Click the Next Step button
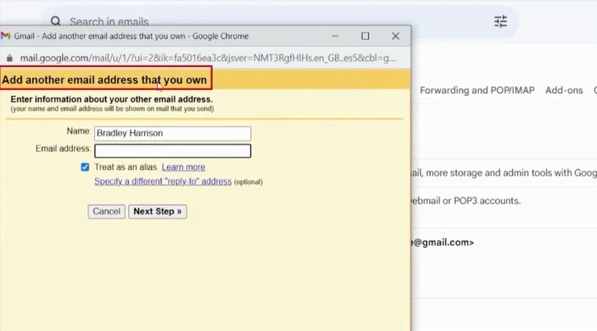This screenshot has width=597, height=331. 157,212
